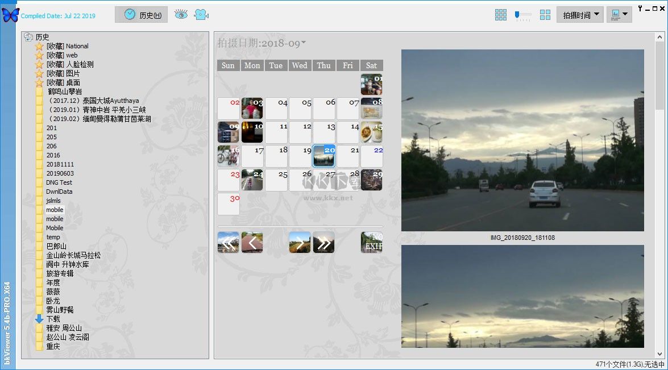Click the pin icon in title bar
668x370 pixels.
click(641, 8)
